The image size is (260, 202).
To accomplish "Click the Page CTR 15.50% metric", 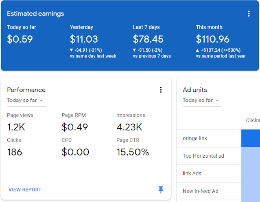I will (x=133, y=152).
